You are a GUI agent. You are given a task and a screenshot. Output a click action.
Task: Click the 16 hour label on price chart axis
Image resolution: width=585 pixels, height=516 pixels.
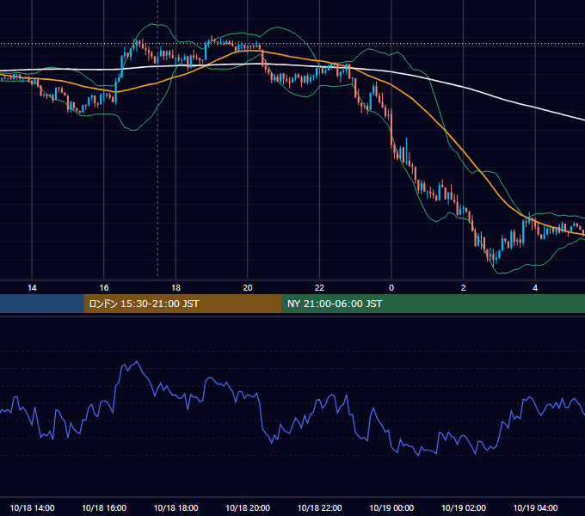click(x=104, y=288)
